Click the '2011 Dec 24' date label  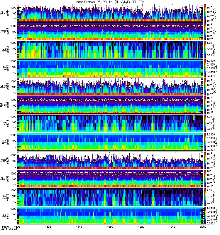coord(9,229)
